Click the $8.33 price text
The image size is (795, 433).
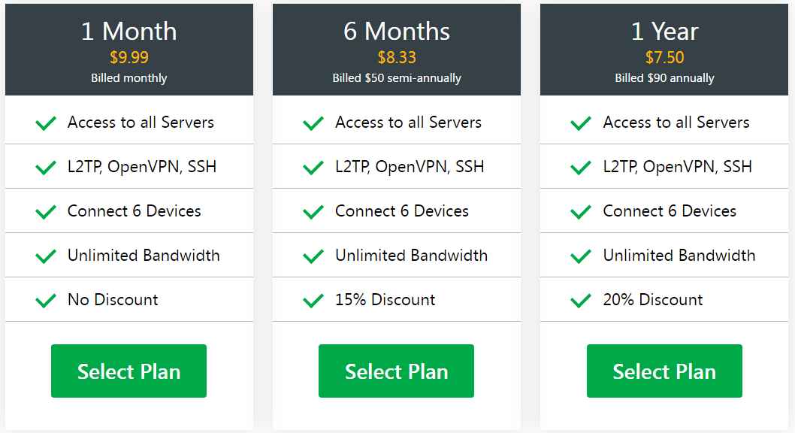[397, 57]
